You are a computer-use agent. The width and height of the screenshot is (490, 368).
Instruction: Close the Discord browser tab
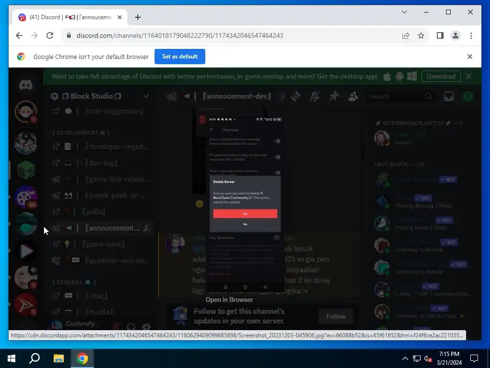[x=119, y=17]
